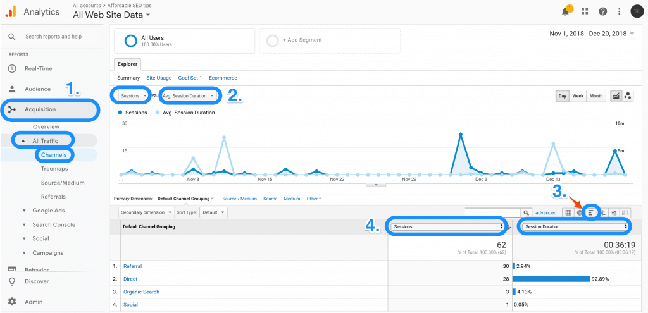Open the Sort Type Default dropdown

[213, 212]
